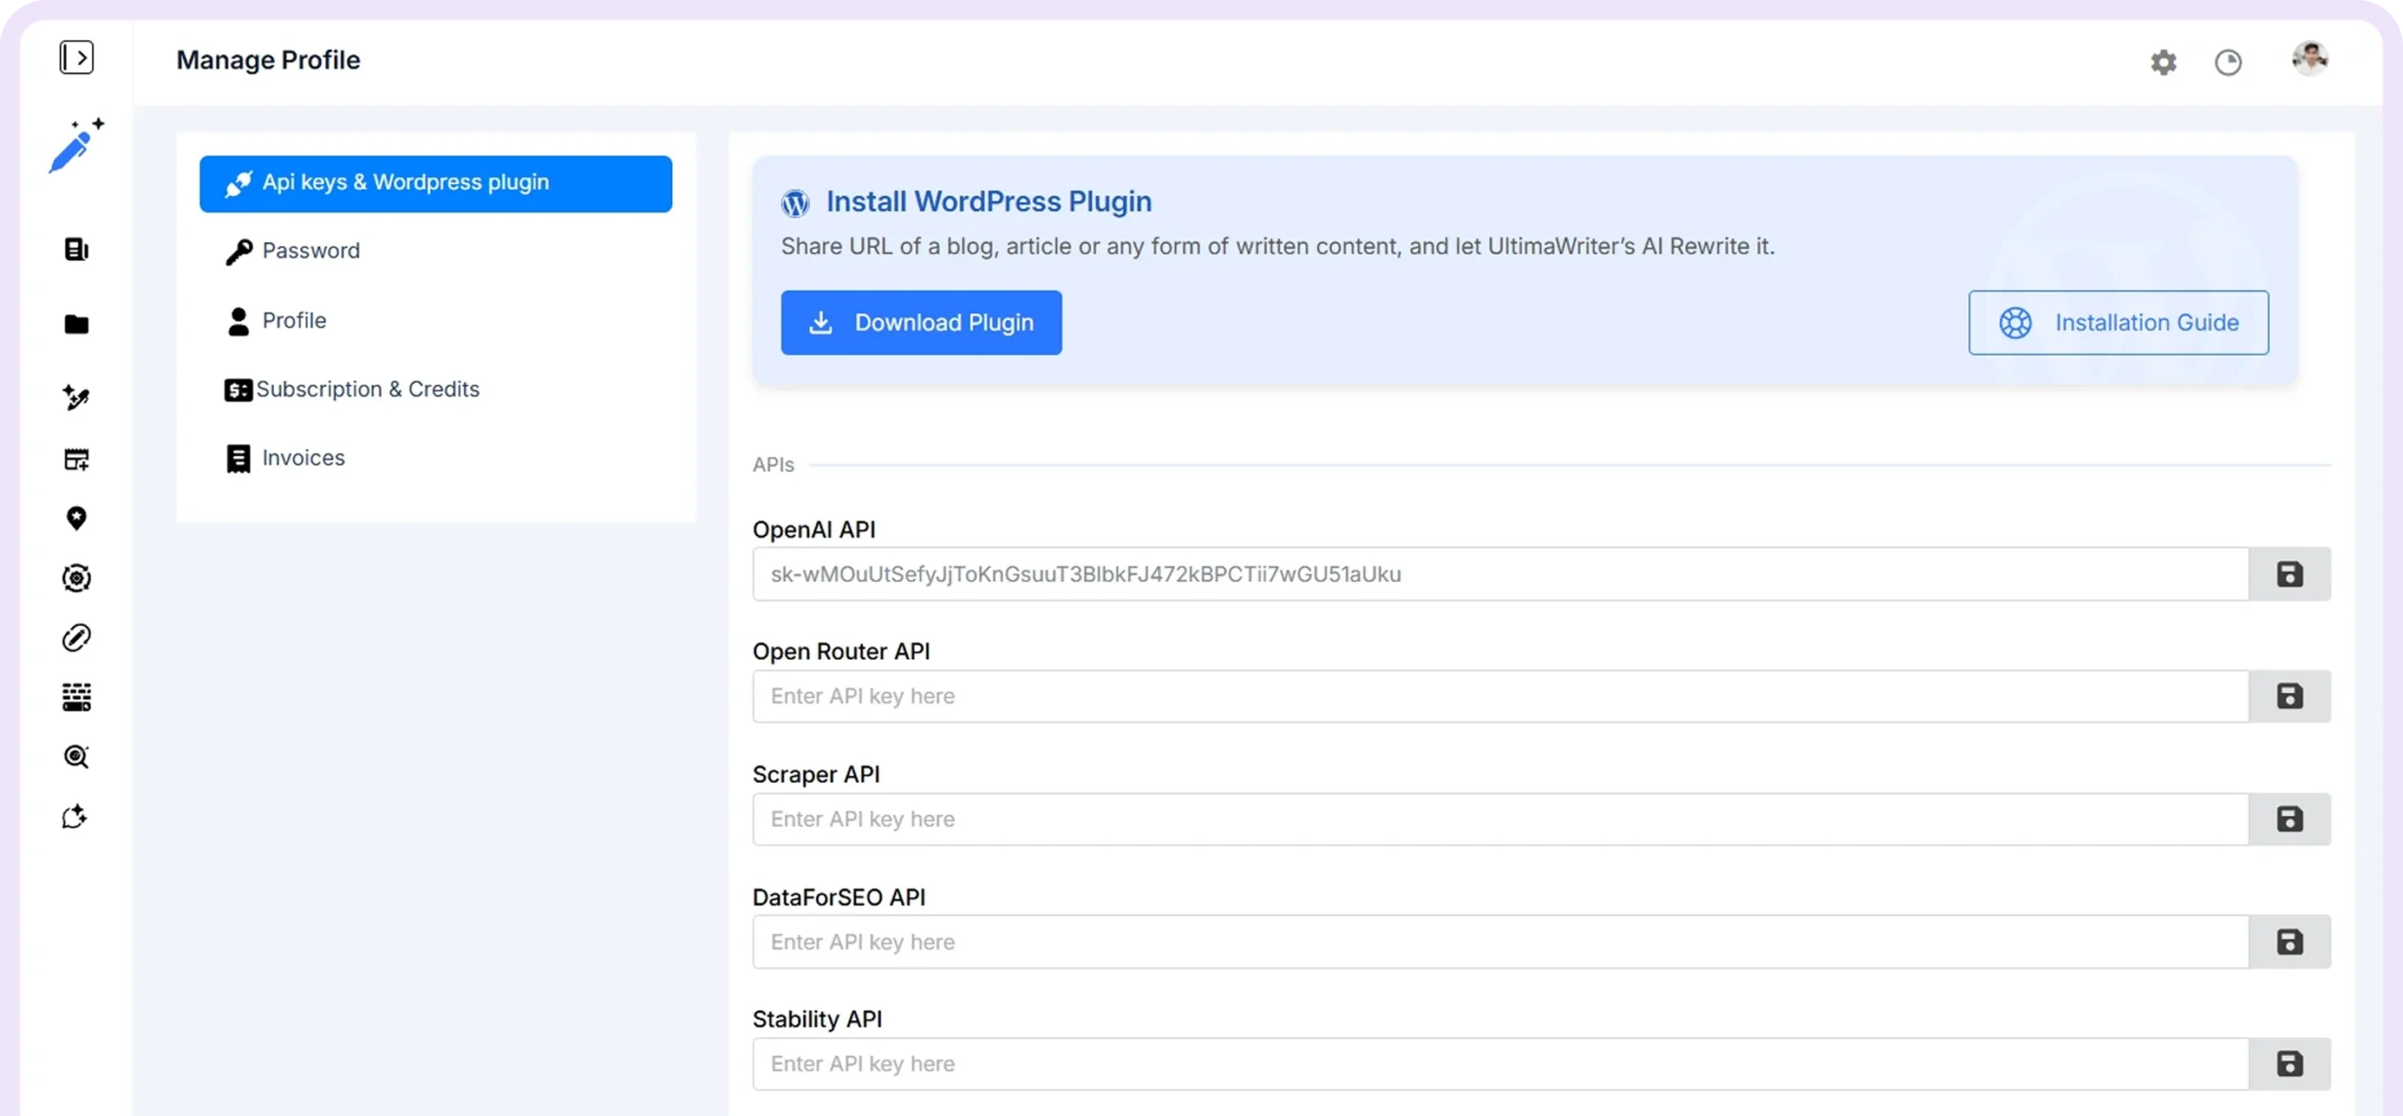The width and height of the screenshot is (2403, 1116).
Task: Click the DataForSEO API label
Action: [839, 896]
